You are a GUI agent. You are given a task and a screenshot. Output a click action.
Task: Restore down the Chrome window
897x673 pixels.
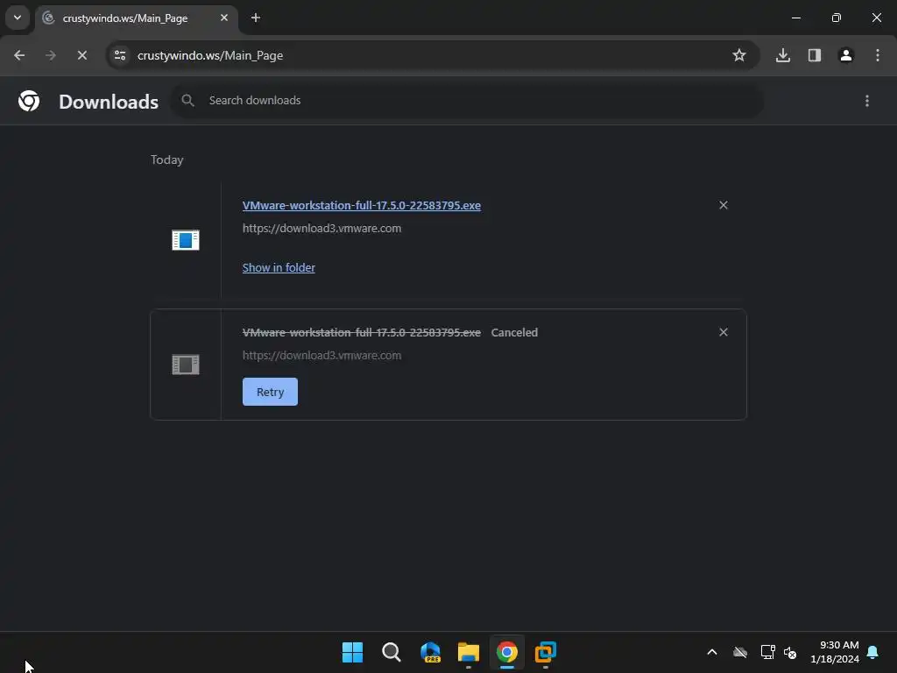coord(837,18)
